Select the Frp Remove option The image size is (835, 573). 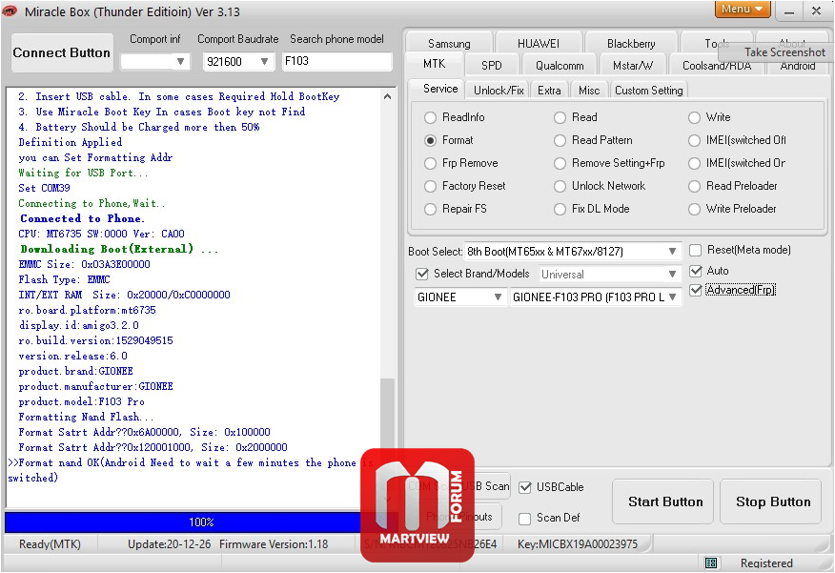430,163
